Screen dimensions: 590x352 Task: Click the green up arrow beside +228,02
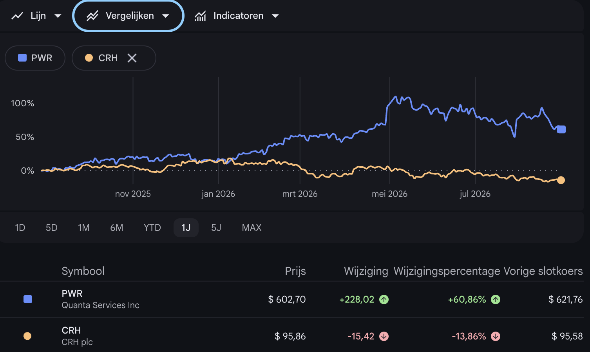point(384,299)
